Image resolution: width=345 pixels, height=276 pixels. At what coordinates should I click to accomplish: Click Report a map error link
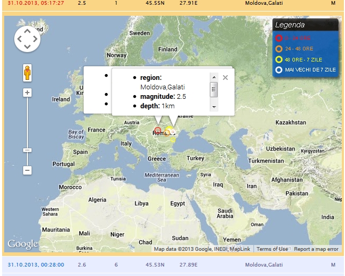316,249
